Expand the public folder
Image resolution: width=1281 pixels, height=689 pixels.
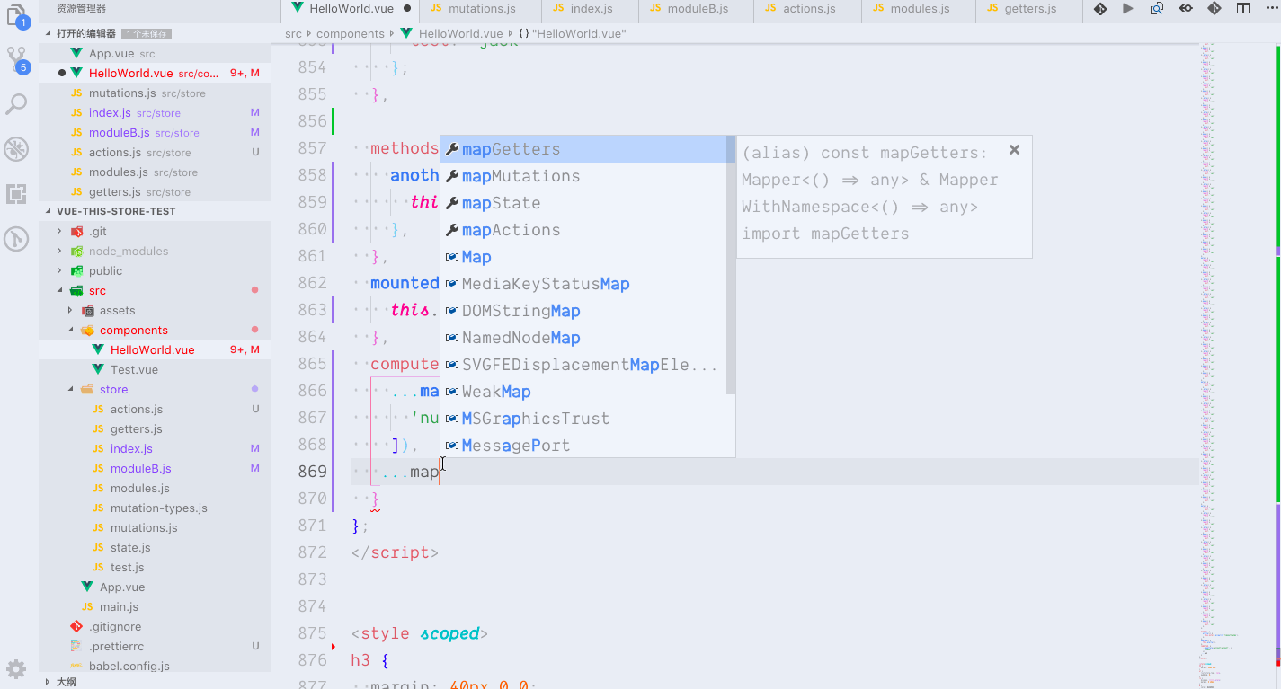(x=60, y=270)
